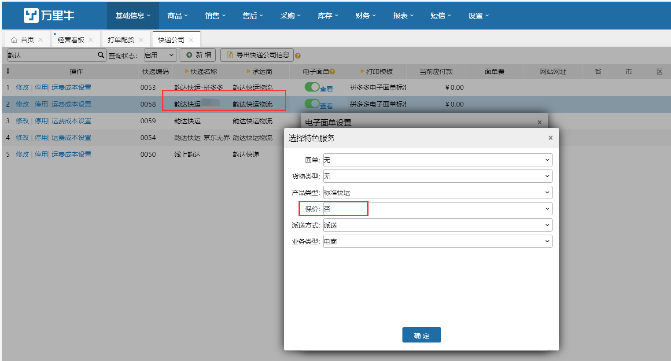Expand the 财务 menu
This screenshot has width=671, height=361.
click(x=365, y=15)
